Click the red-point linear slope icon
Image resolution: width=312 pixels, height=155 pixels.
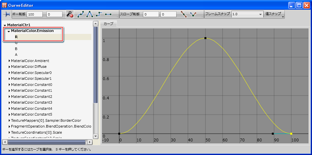coord(184,14)
